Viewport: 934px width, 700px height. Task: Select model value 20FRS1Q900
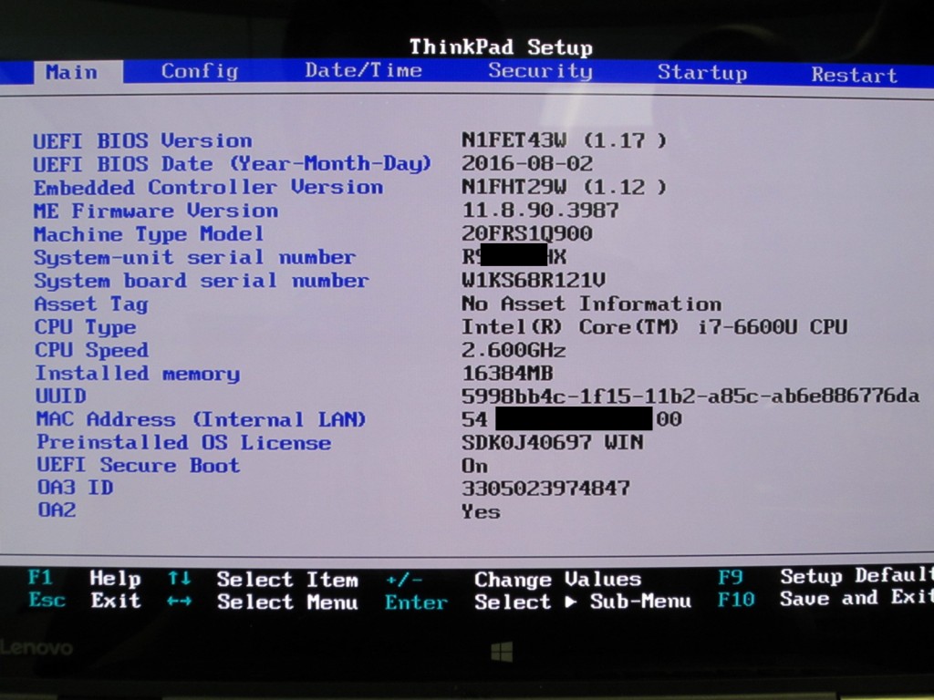pos(527,233)
